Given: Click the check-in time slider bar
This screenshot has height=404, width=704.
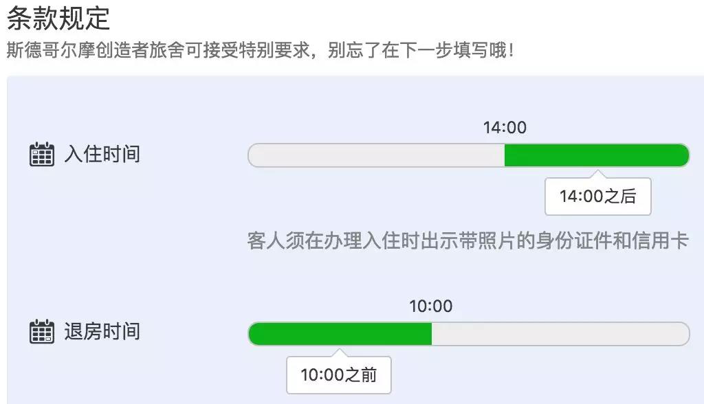Looking at the screenshot, I should click(x=467, y=155).
